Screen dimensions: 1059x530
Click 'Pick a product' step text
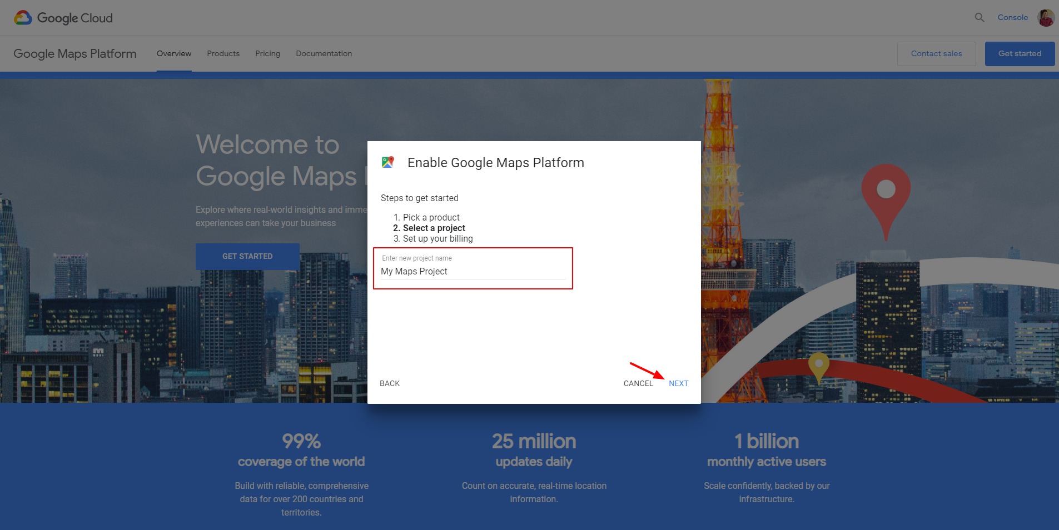point(431,217)
